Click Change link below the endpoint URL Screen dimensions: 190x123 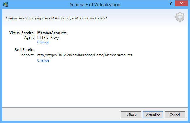click(x=43, y=60)
